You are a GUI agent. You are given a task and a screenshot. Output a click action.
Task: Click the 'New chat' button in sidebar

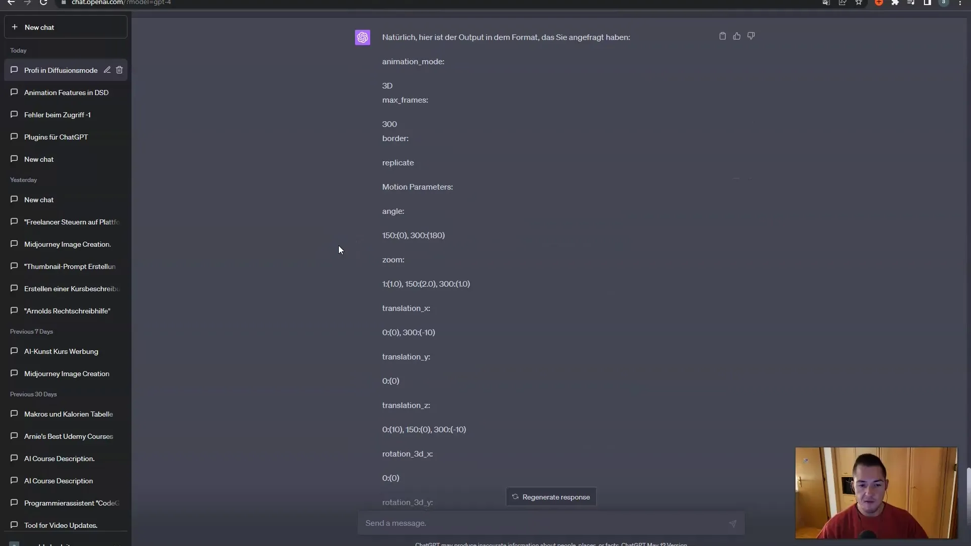tap(65, 27)
